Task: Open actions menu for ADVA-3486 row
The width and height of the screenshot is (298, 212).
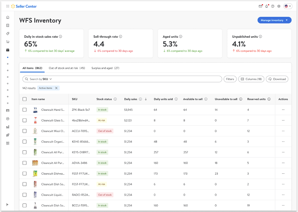Action: click(x=283, y=163)
